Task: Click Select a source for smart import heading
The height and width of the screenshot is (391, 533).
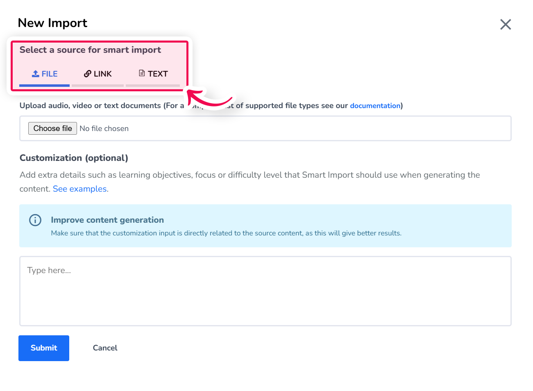Action: [90, 50]
